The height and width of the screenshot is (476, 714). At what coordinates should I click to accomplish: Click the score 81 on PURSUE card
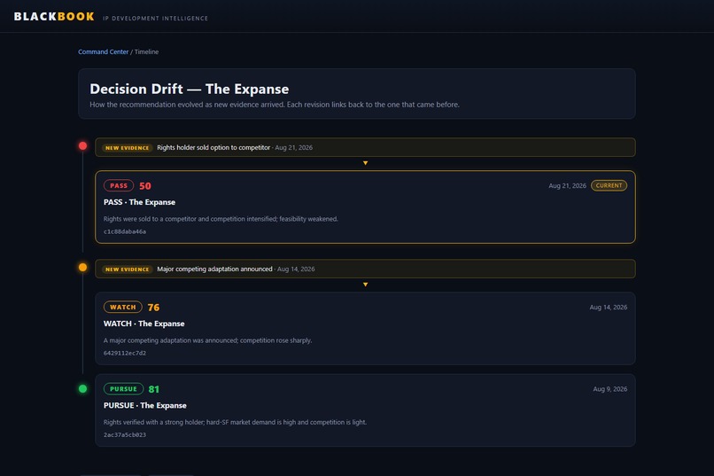click(x=154, y=389)
